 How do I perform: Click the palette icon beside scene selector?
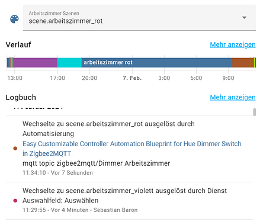pos(14,19)
